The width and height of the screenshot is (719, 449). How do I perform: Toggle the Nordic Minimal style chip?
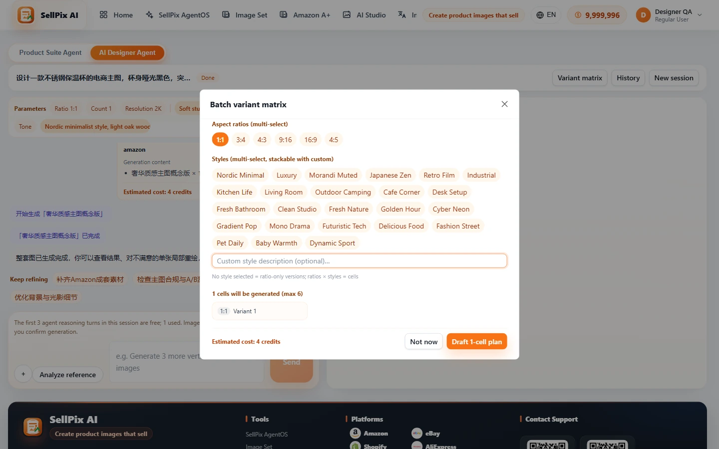pos(240,175)
